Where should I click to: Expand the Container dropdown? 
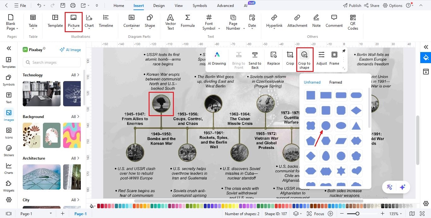pyautogui.click(x=132, y=29)
